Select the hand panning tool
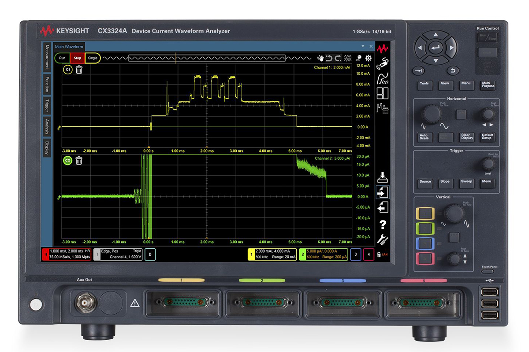This screenshot has width=529, height=352. click(x=321, y=58)
